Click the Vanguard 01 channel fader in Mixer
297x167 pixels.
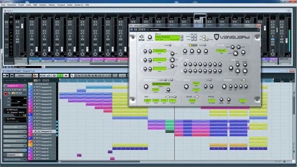click(x=37, y=49)
